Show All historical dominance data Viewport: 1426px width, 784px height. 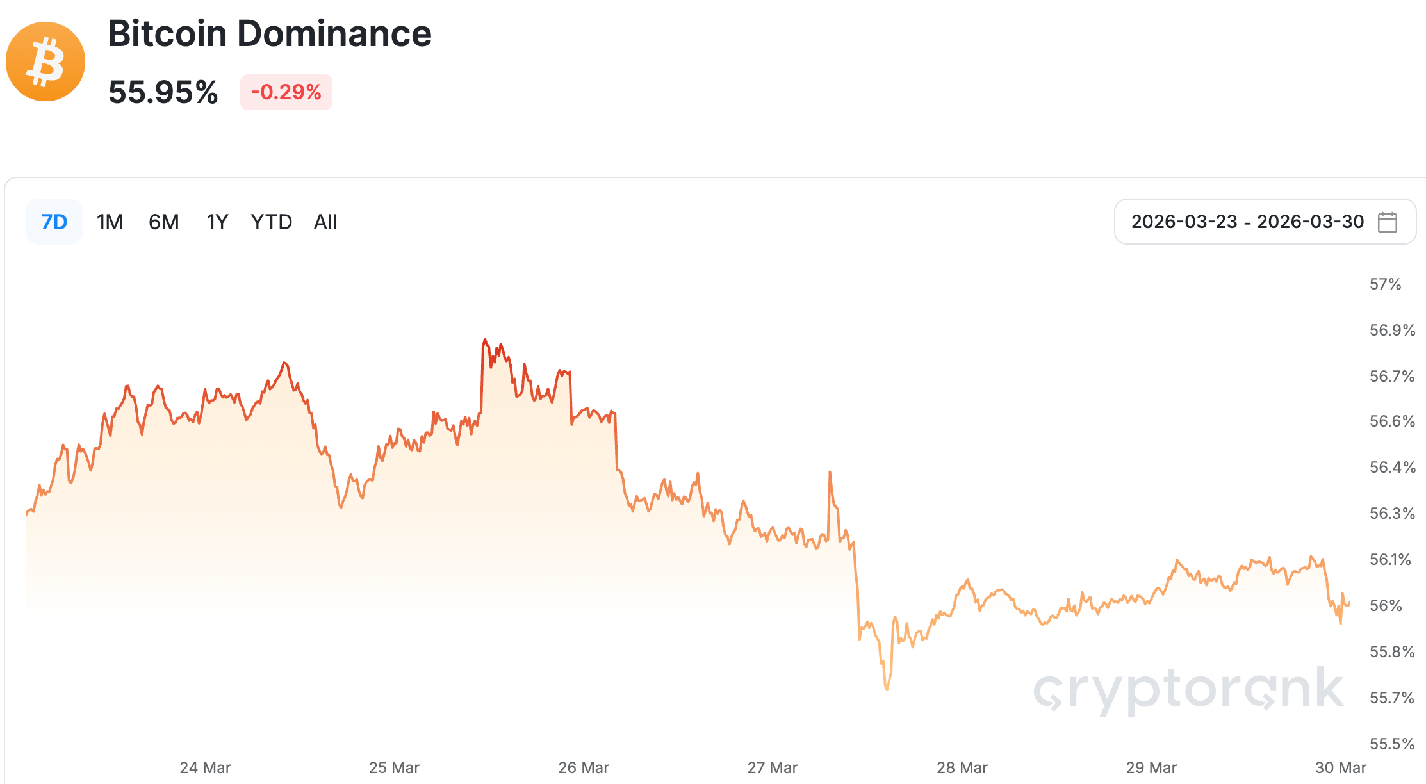tap(325, 222)
